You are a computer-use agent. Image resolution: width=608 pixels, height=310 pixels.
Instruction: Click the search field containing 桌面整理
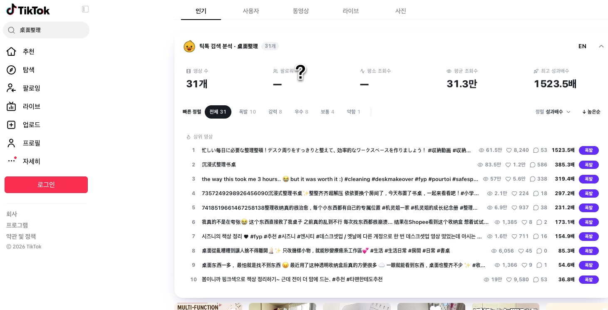46,30
